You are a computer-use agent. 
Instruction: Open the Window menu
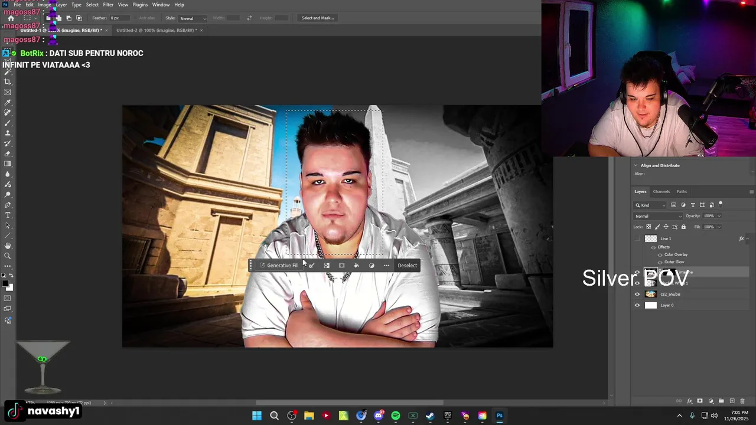click(161, 5)
